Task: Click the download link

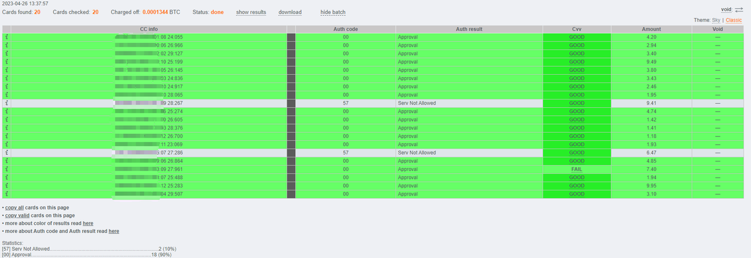Action: pos(290,12)
